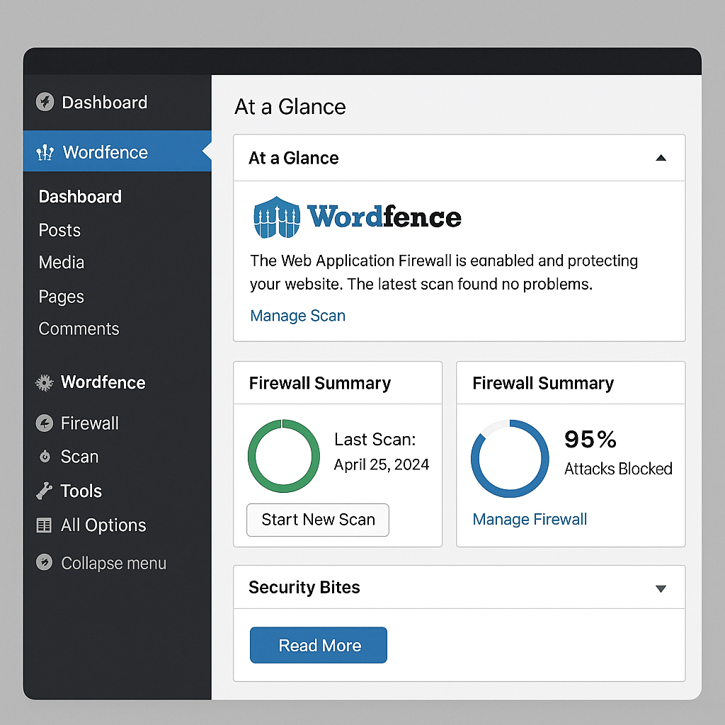Open Firewall via its sidebar icon

45,423
